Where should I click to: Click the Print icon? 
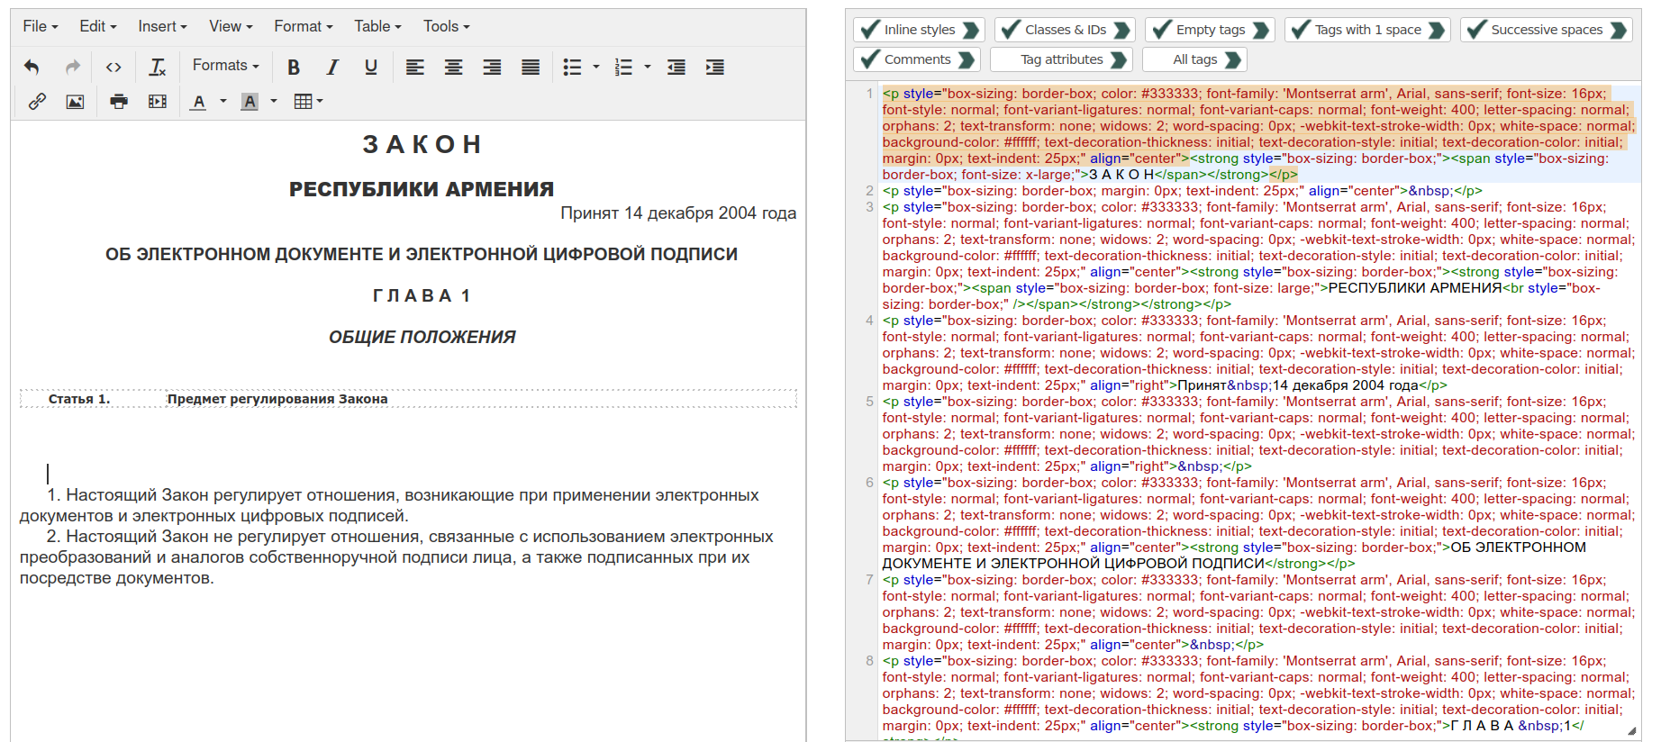pos(118,102)
